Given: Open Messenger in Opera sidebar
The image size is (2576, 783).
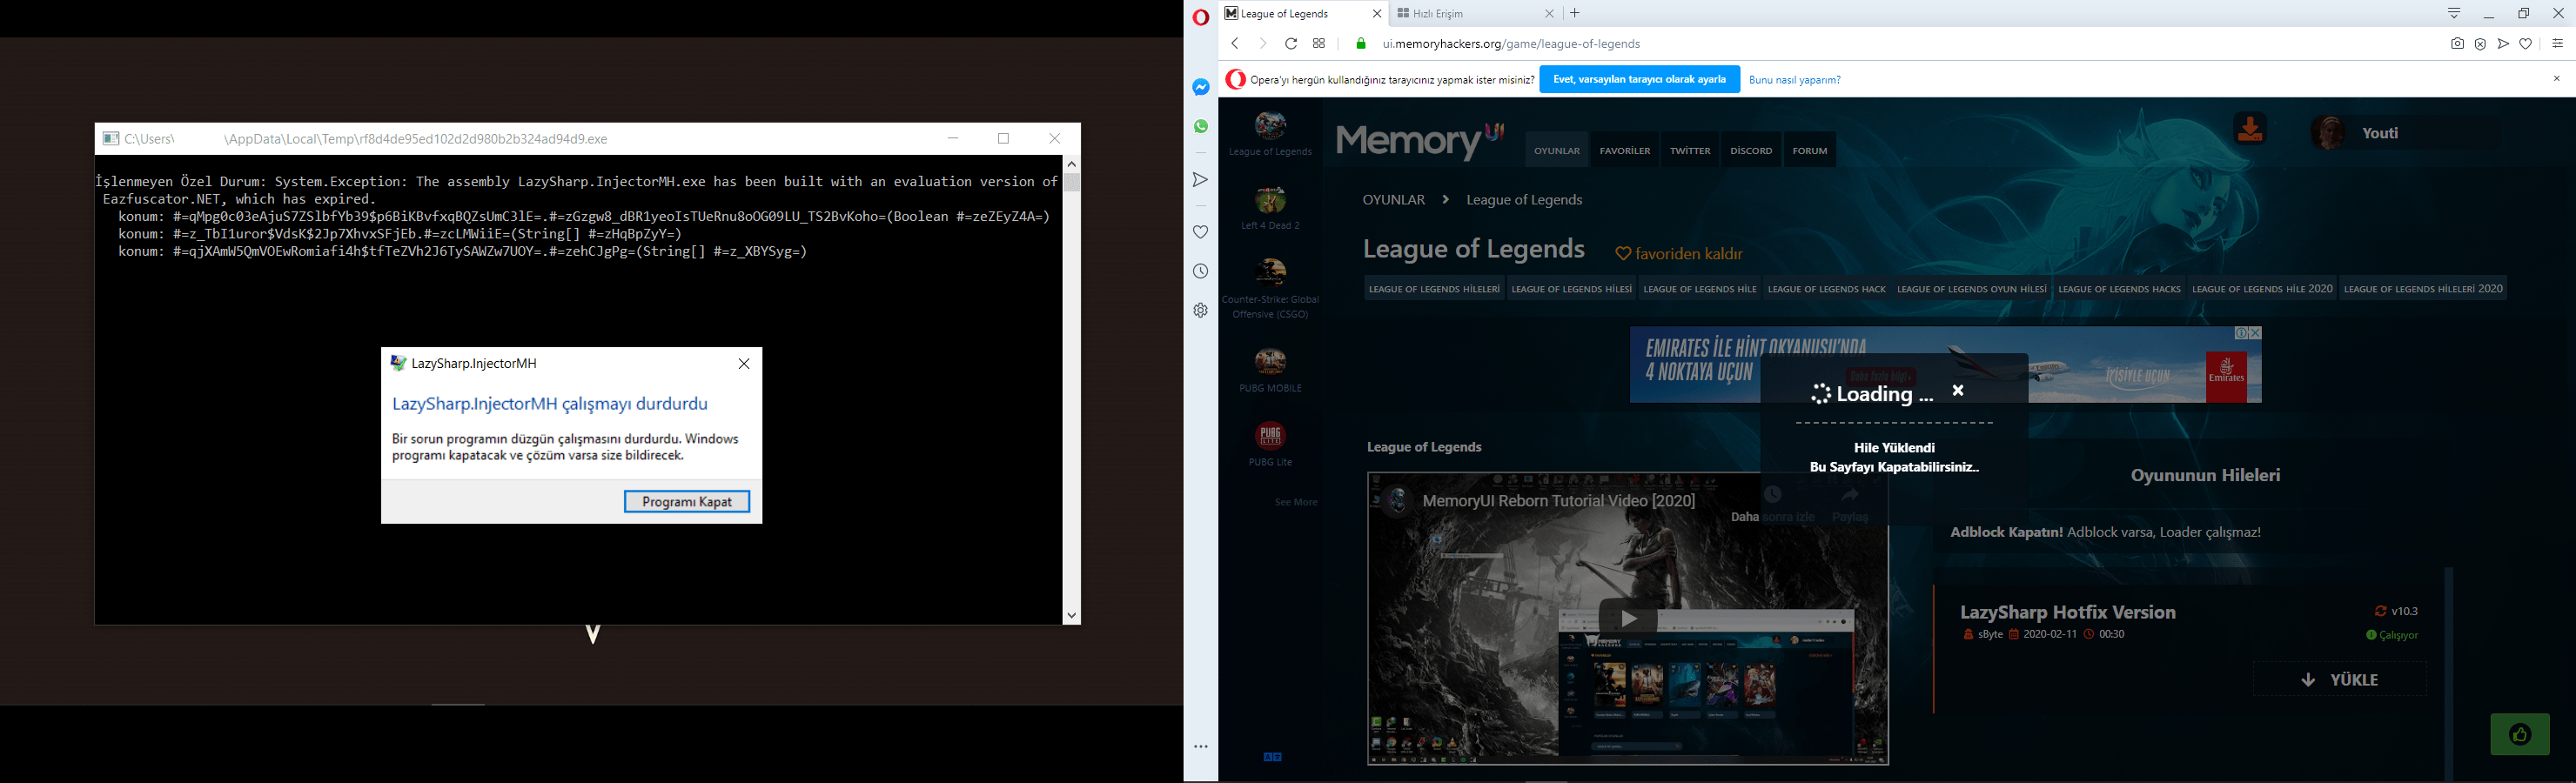Looking at the screenshot, I should [1201, 87].
